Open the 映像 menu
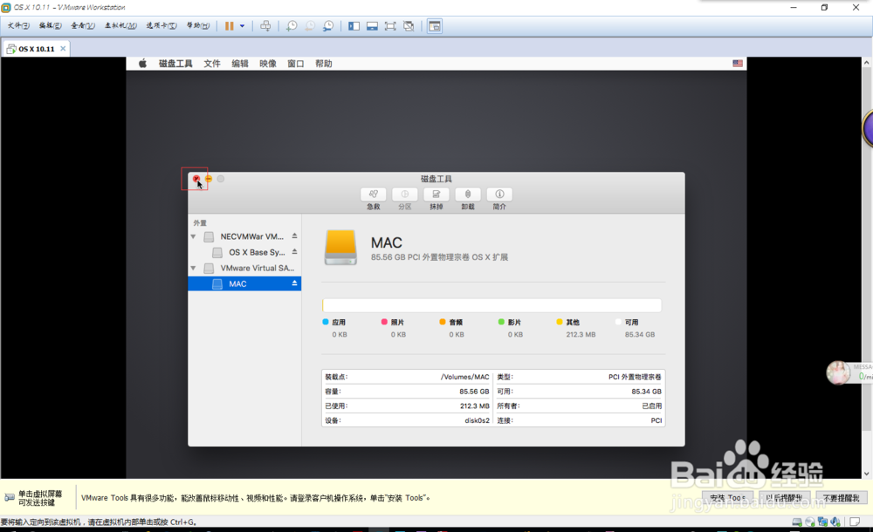The image size is (873, 532). click(x=268, y=64)
